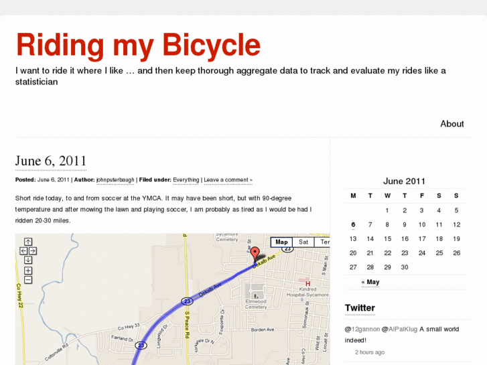487x365 pixels.
Task: Open the Twitter widget heading link
Action: [x=360, y=308]
